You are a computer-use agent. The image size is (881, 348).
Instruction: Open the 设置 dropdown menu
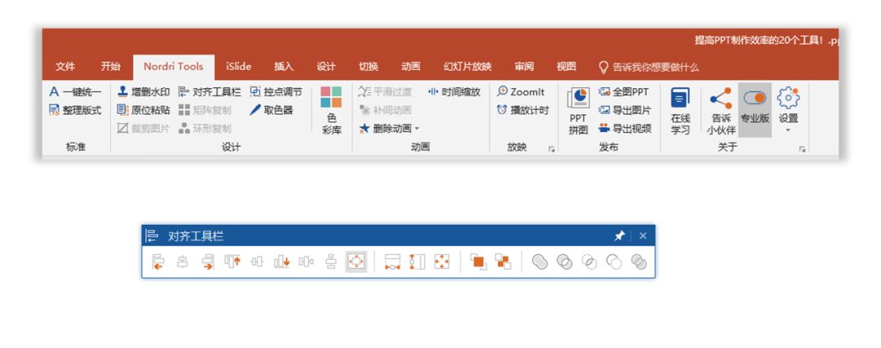(787, 108)
